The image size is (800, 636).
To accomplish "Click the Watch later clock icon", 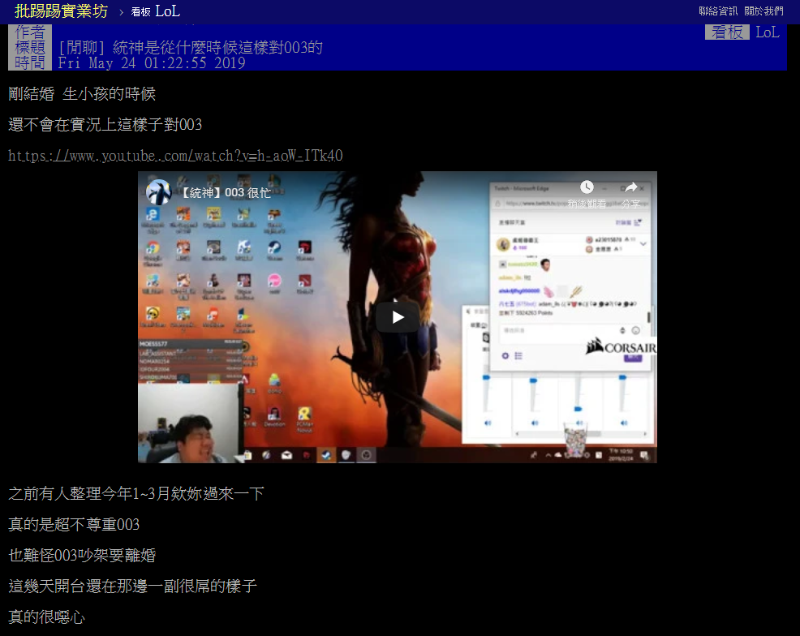I will [587, 188].
